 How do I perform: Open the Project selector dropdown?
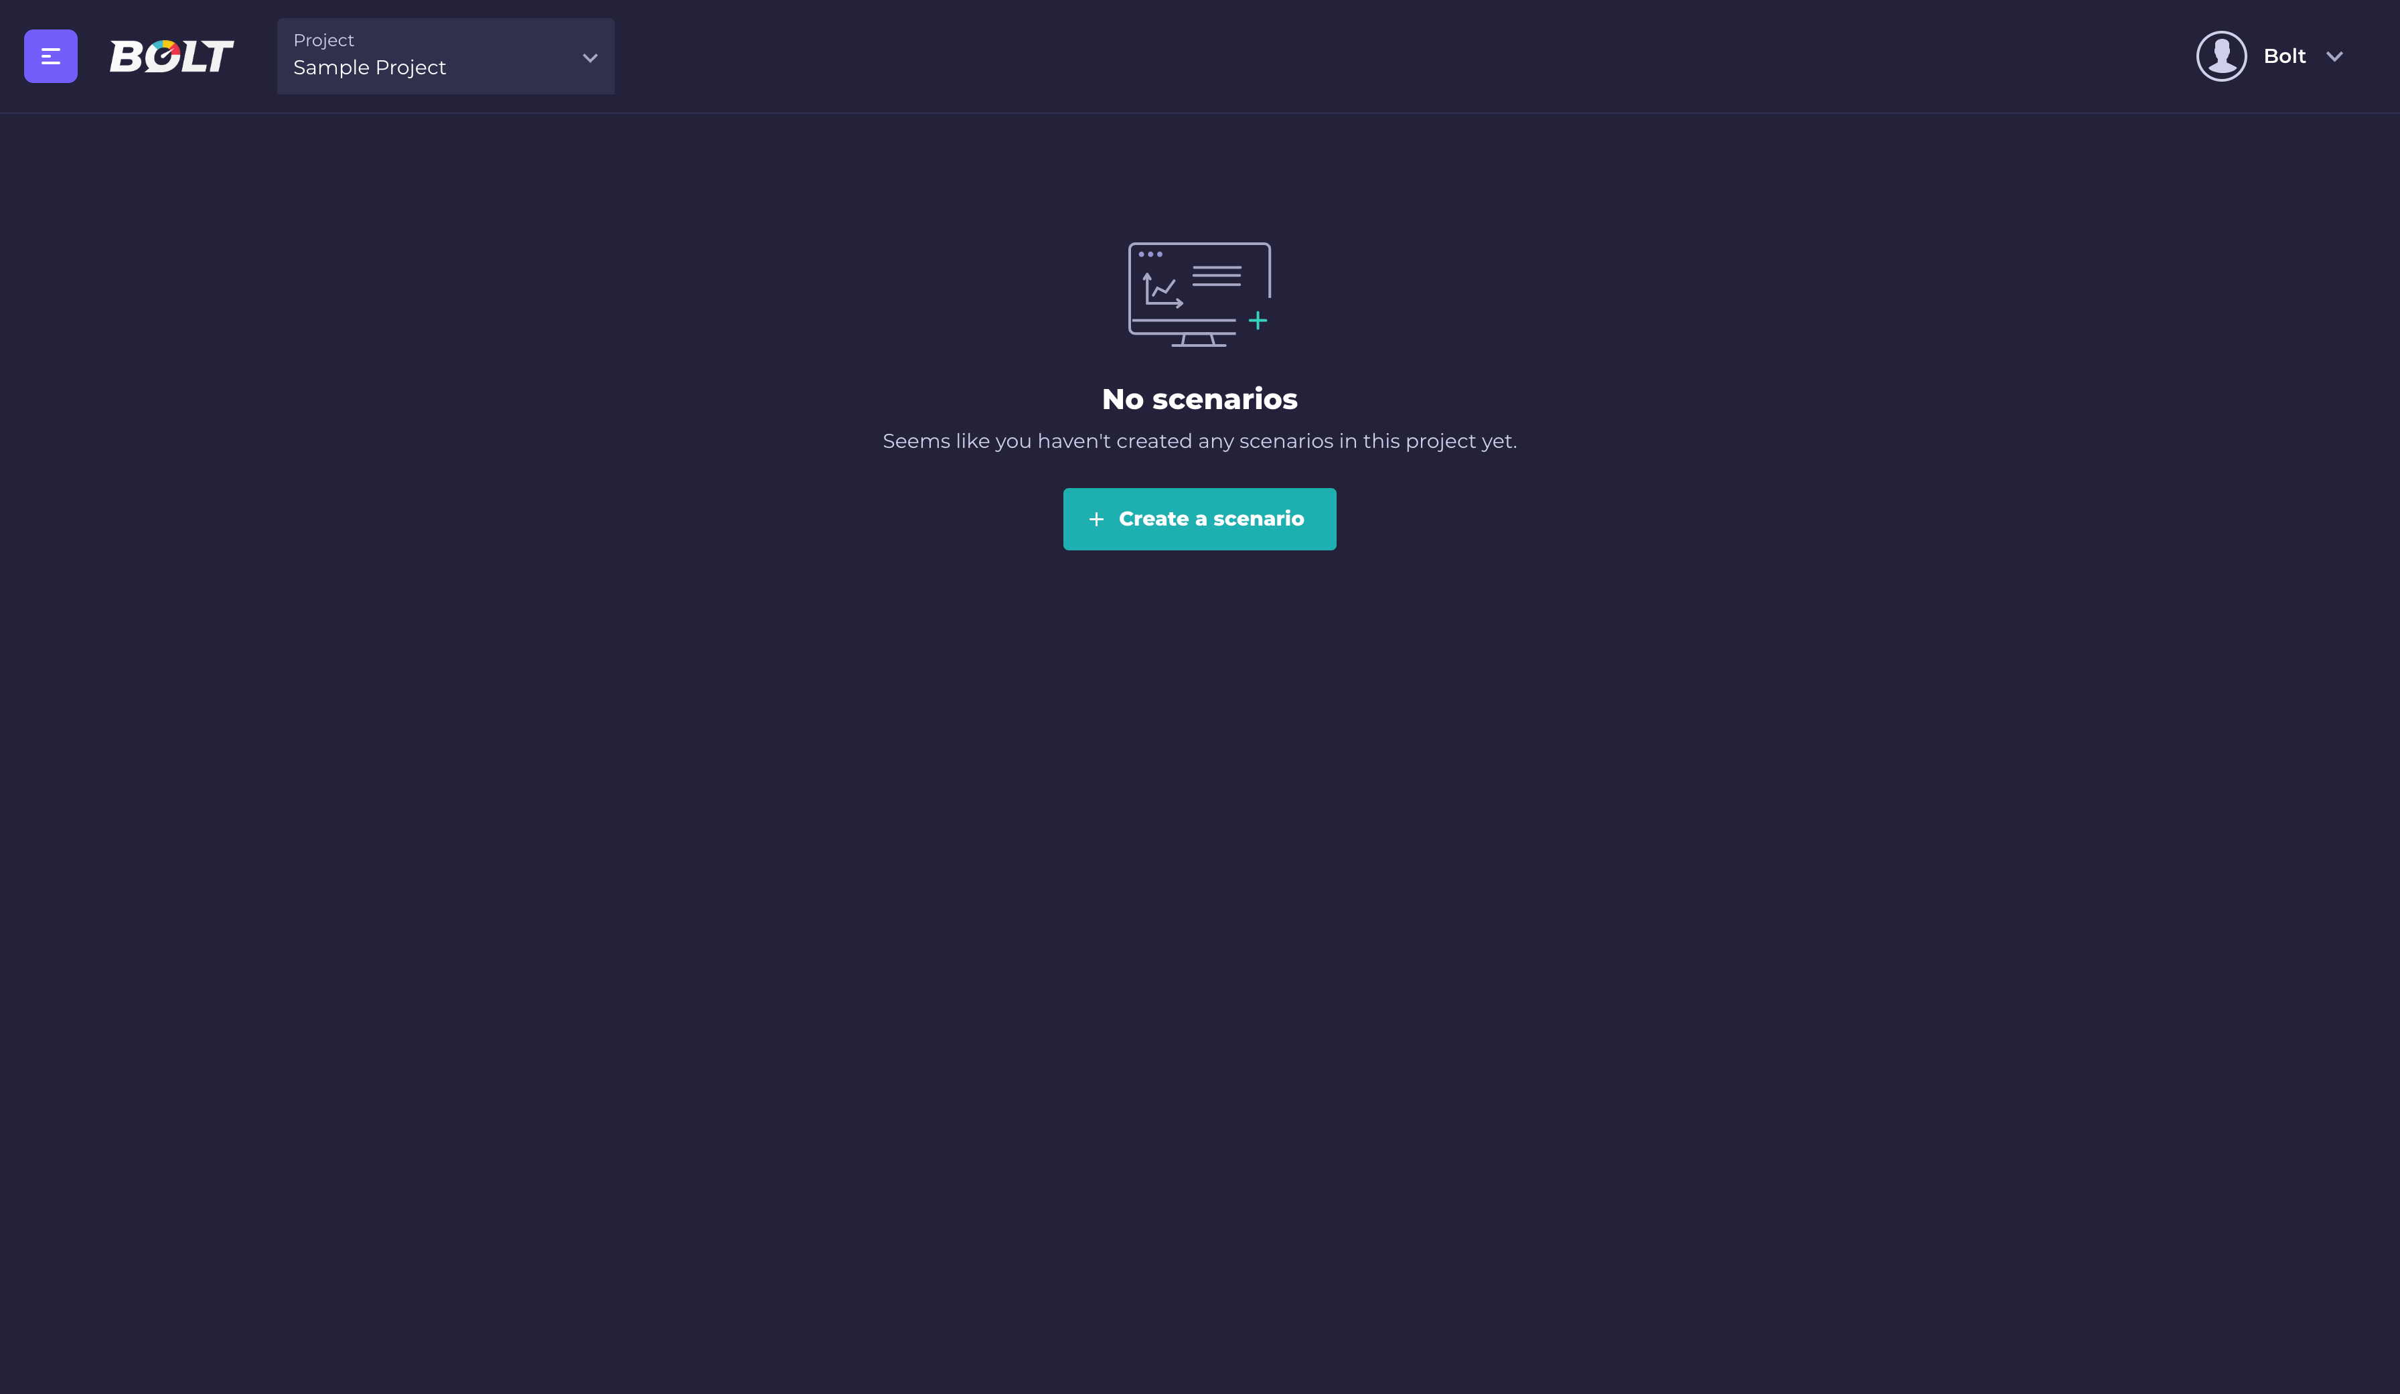[445, 56]
